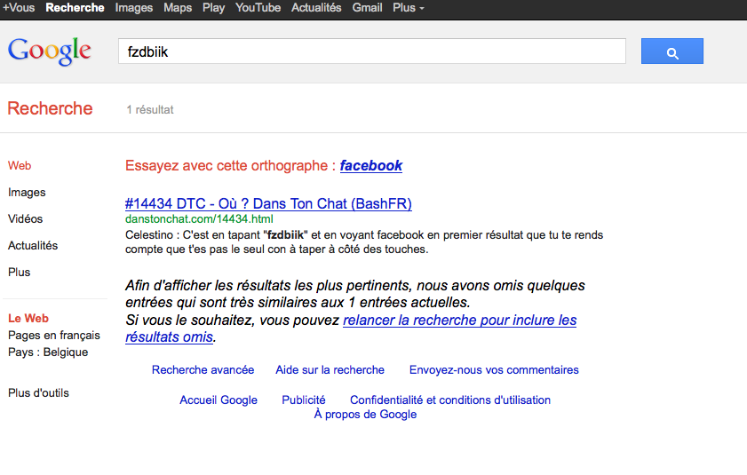The width and height of the screenshot is (747, 475).
Task: Choose Pays : Belgique filter
Action: click(x=48, y=352)
